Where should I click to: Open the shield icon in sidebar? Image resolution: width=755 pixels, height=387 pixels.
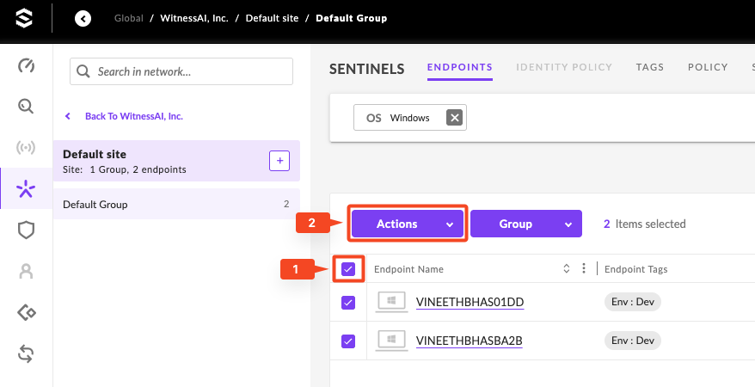point(26,230)
